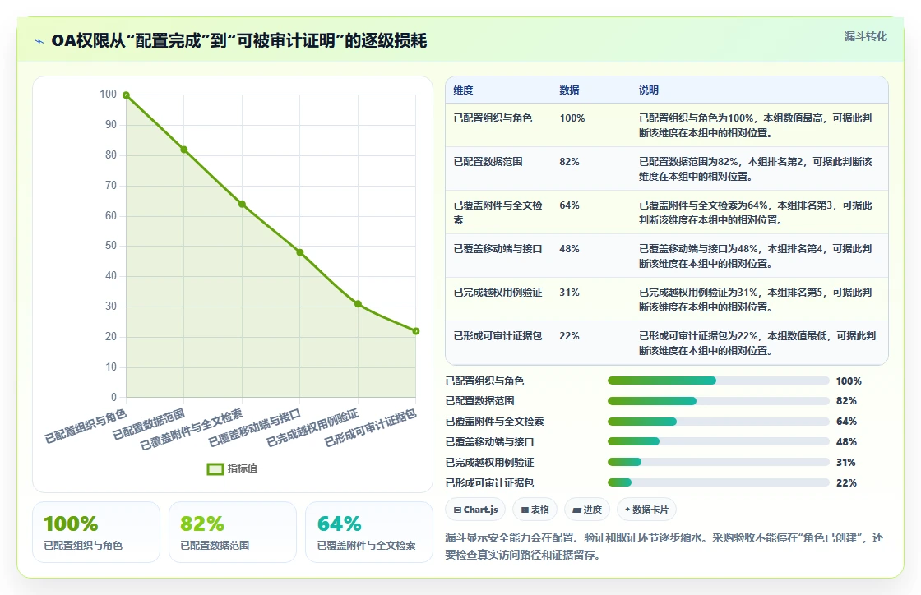Click the 82% value in table
Screen dimensions: 921x595
point(569,161)
